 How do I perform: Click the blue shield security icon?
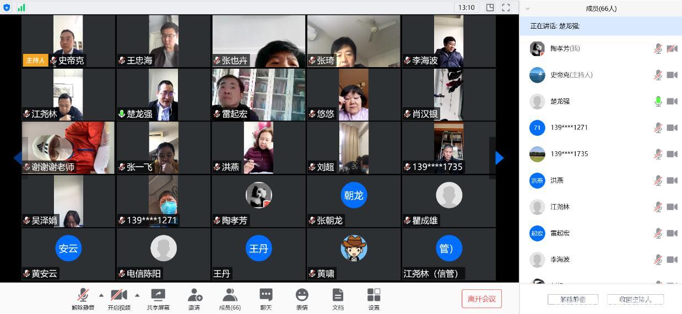coord(7,8)
